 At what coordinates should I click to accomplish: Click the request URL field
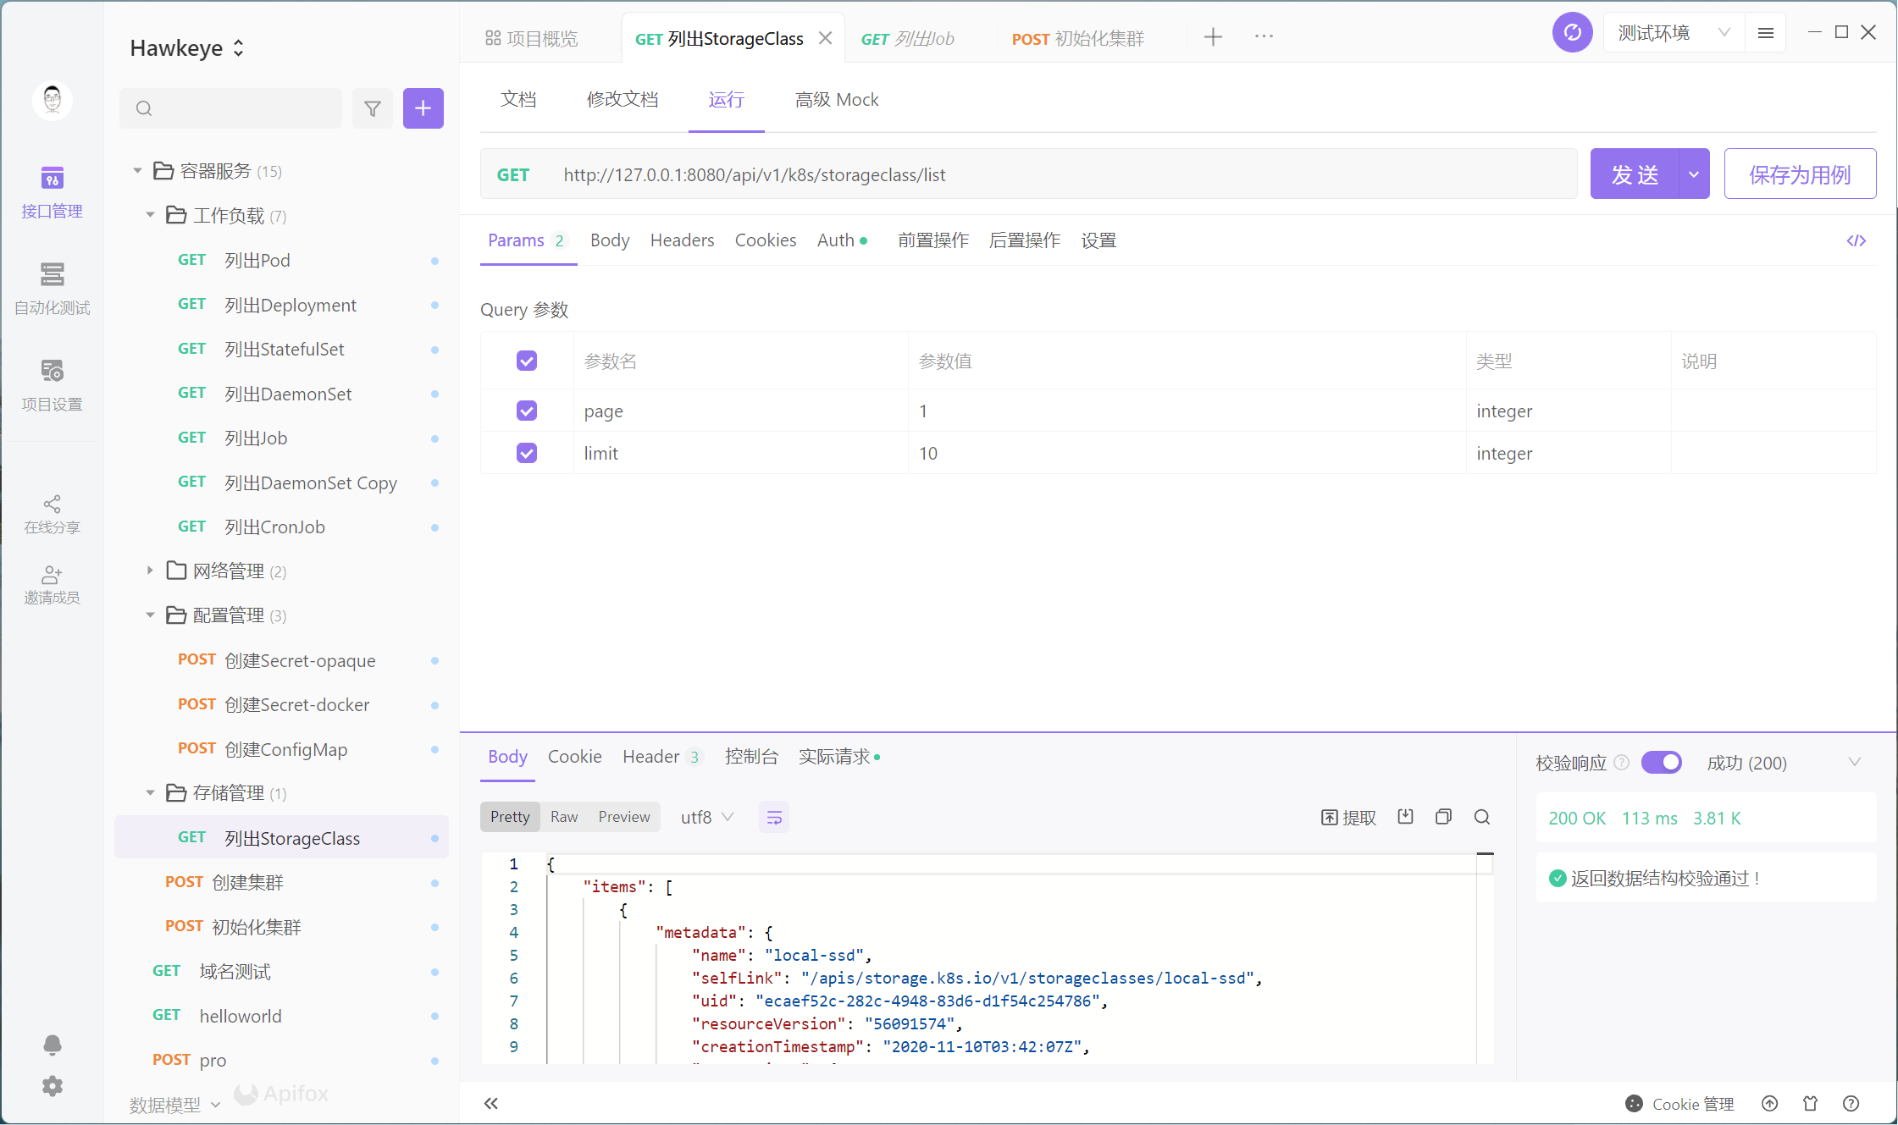click(1028, 174)
